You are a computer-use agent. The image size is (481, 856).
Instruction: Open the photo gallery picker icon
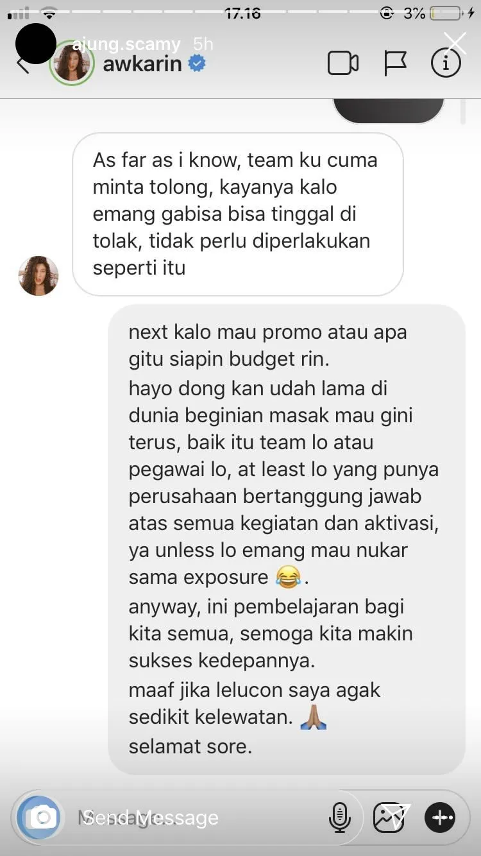(389, 817)
